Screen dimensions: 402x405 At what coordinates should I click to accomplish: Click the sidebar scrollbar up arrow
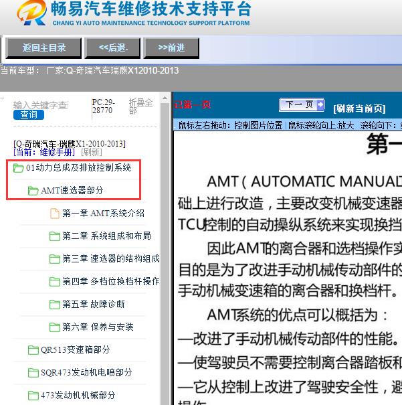point(165,98)
